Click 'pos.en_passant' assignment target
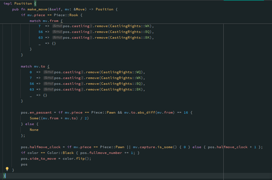 (x=36, y=113)
